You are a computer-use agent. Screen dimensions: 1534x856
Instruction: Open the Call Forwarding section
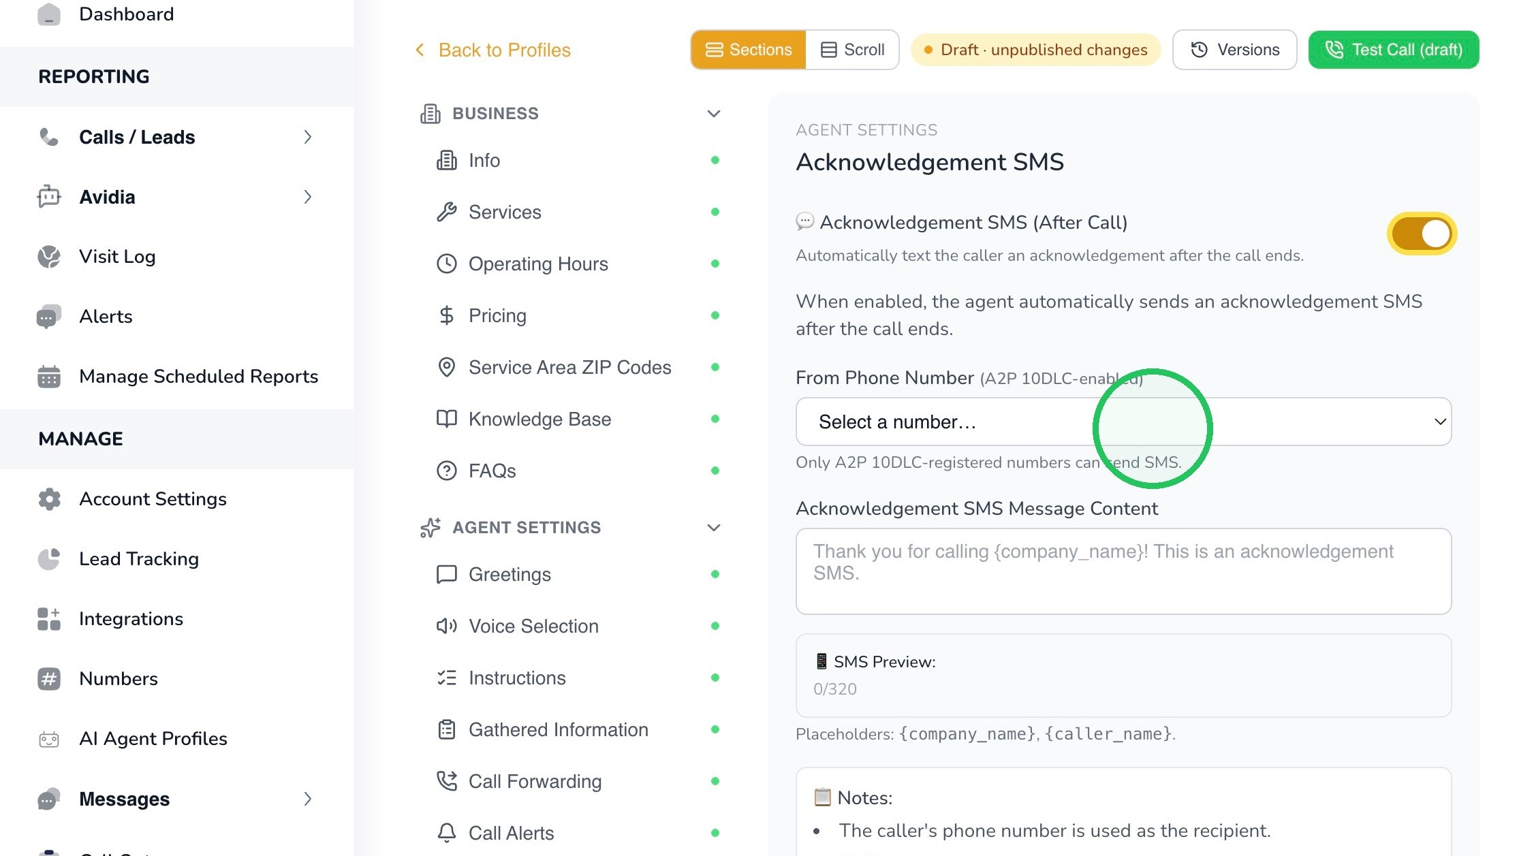coord(576,781)
